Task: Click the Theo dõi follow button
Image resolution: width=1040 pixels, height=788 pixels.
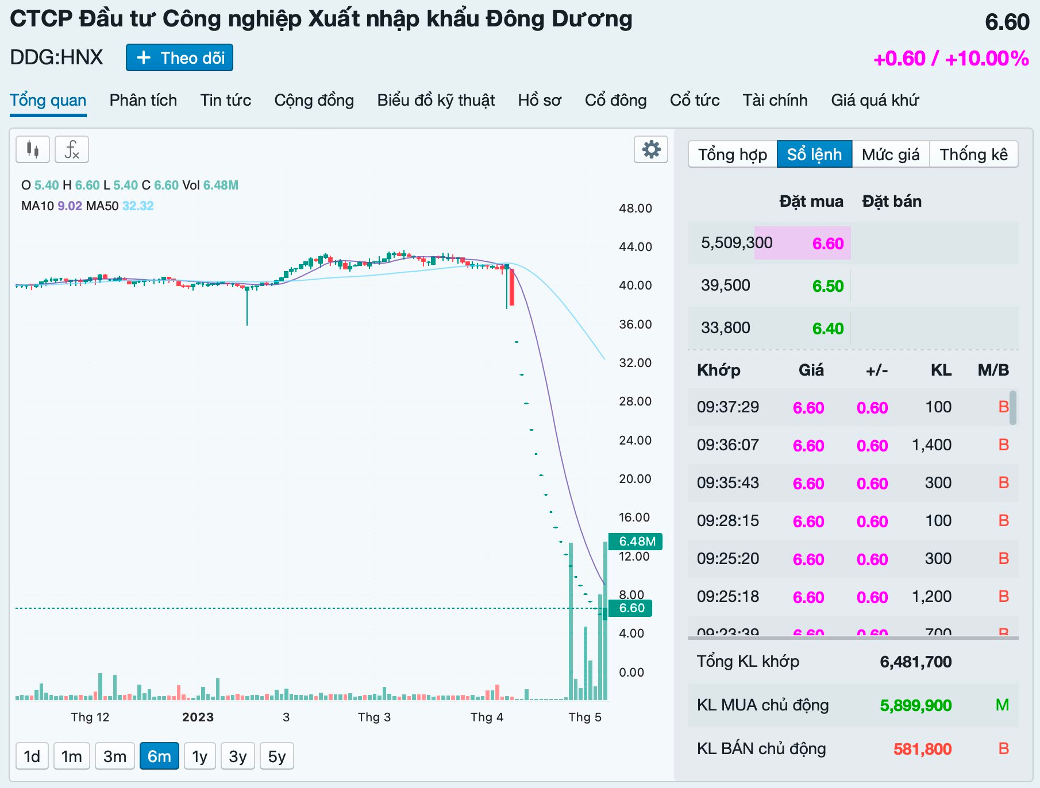Action: [x=179, y=58]
